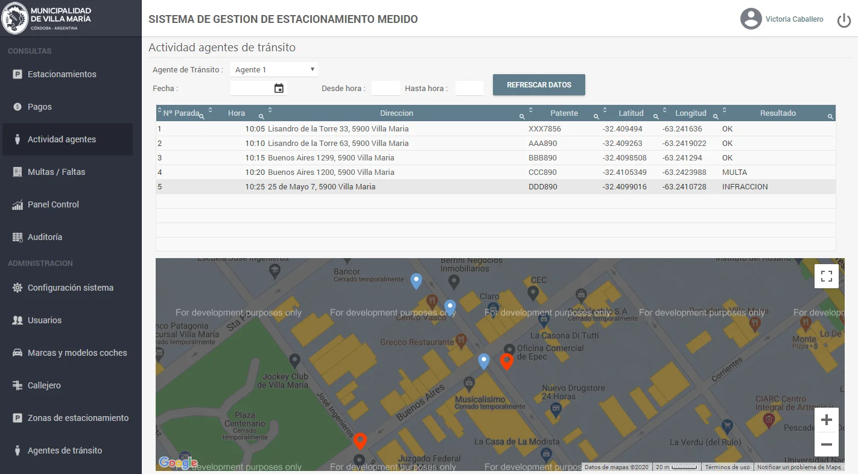The height and width of the screenshot is (474, 858).
Task: Go to Panel Control menu item
Action: 53,204
